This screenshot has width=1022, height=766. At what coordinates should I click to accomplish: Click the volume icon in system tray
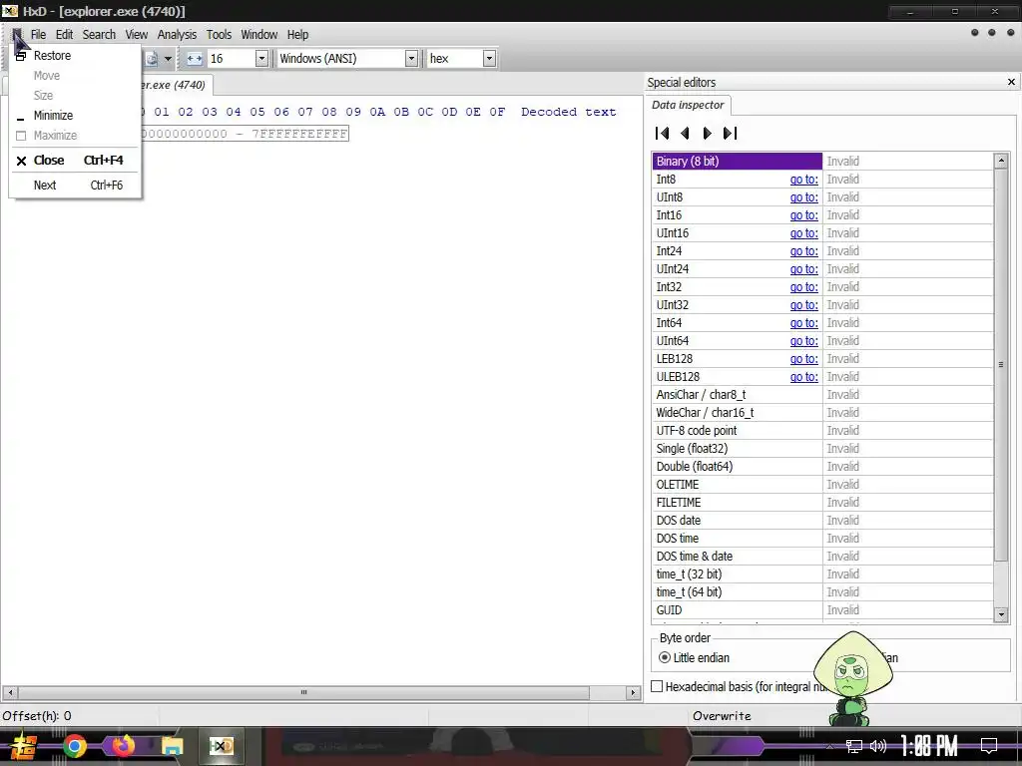(878, 746)
